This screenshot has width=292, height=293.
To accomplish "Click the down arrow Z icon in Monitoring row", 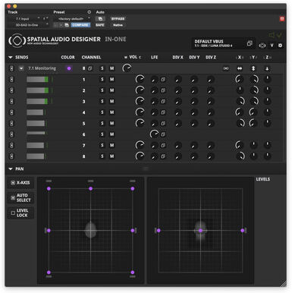I will [267, 68].
